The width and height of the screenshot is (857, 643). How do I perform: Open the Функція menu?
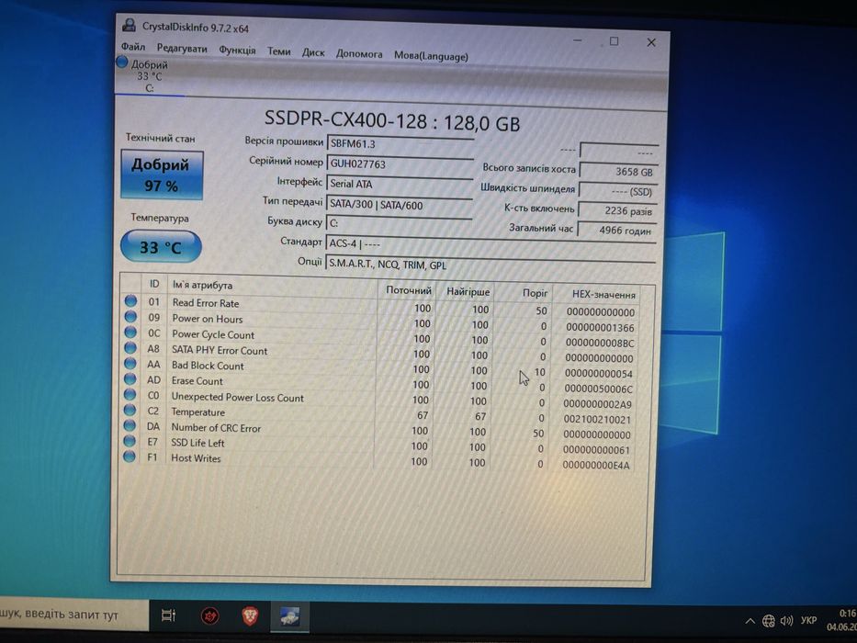tap(237, 50)
